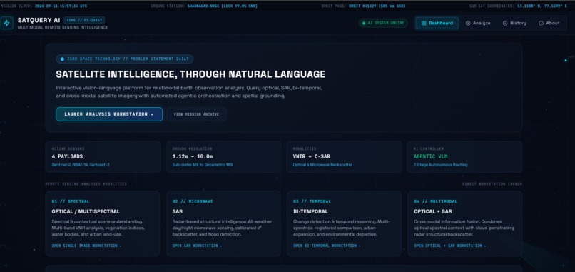Click the Bi-Temporal card title
Image resolution: width=575 pixels, height=272 pixels.
point(310,211)
